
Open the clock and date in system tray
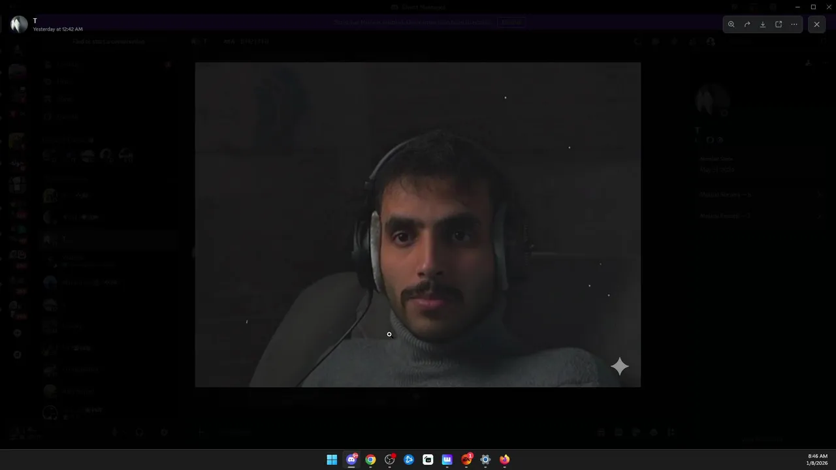[x=818, y=460]
